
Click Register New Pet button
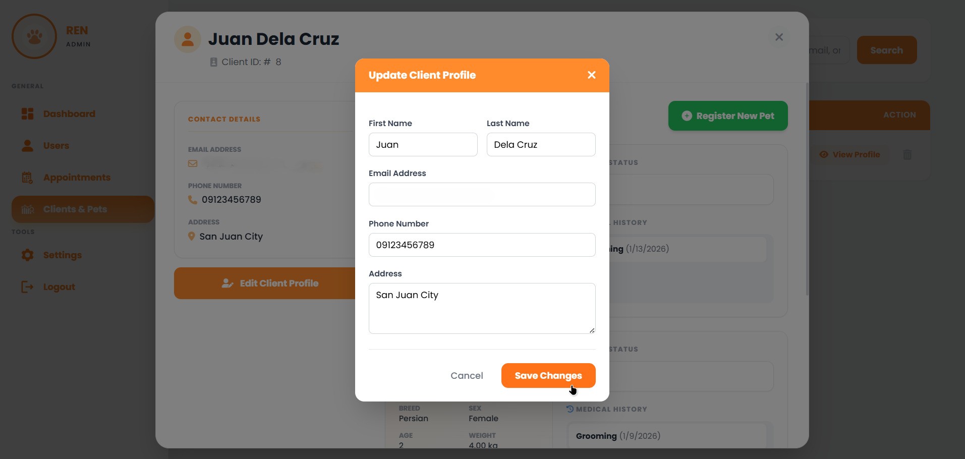point(727,116)
